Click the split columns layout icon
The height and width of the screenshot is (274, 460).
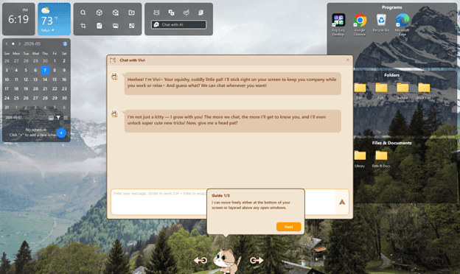pos(131,26)
